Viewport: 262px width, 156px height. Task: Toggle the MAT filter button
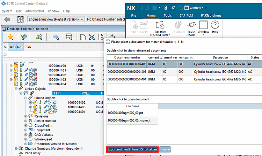coord(20,47)
